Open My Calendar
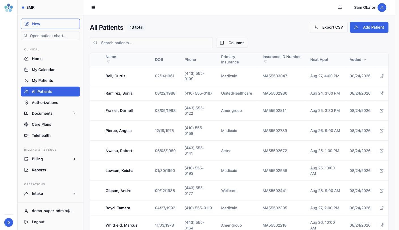 50,70
